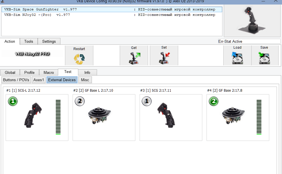This screenshot has height=174, width=282.
Task: Open the Action tab
Action: pos(10,41)
